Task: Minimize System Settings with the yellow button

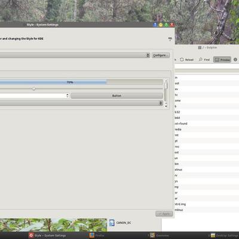Action: (x=161, y=25)
